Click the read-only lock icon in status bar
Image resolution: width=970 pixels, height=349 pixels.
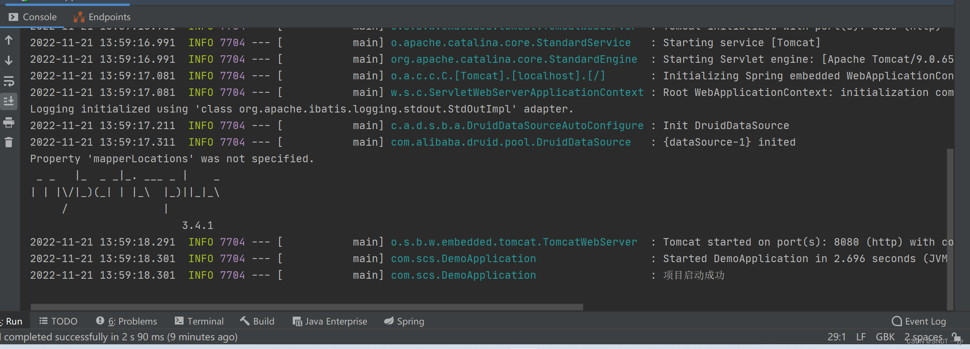(956, 337)
